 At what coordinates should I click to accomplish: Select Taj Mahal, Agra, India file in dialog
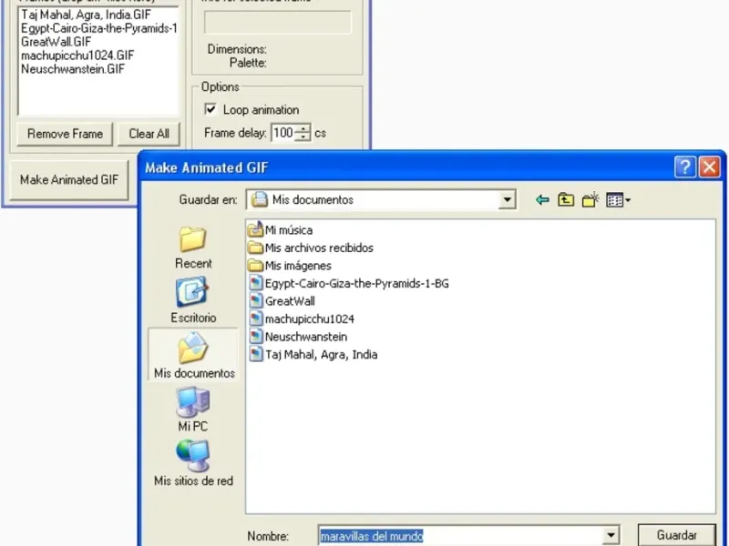pos(313,355)
